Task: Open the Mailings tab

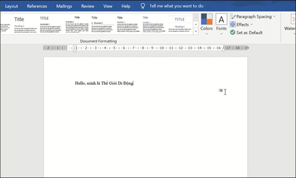Action: tap(64, 6)
